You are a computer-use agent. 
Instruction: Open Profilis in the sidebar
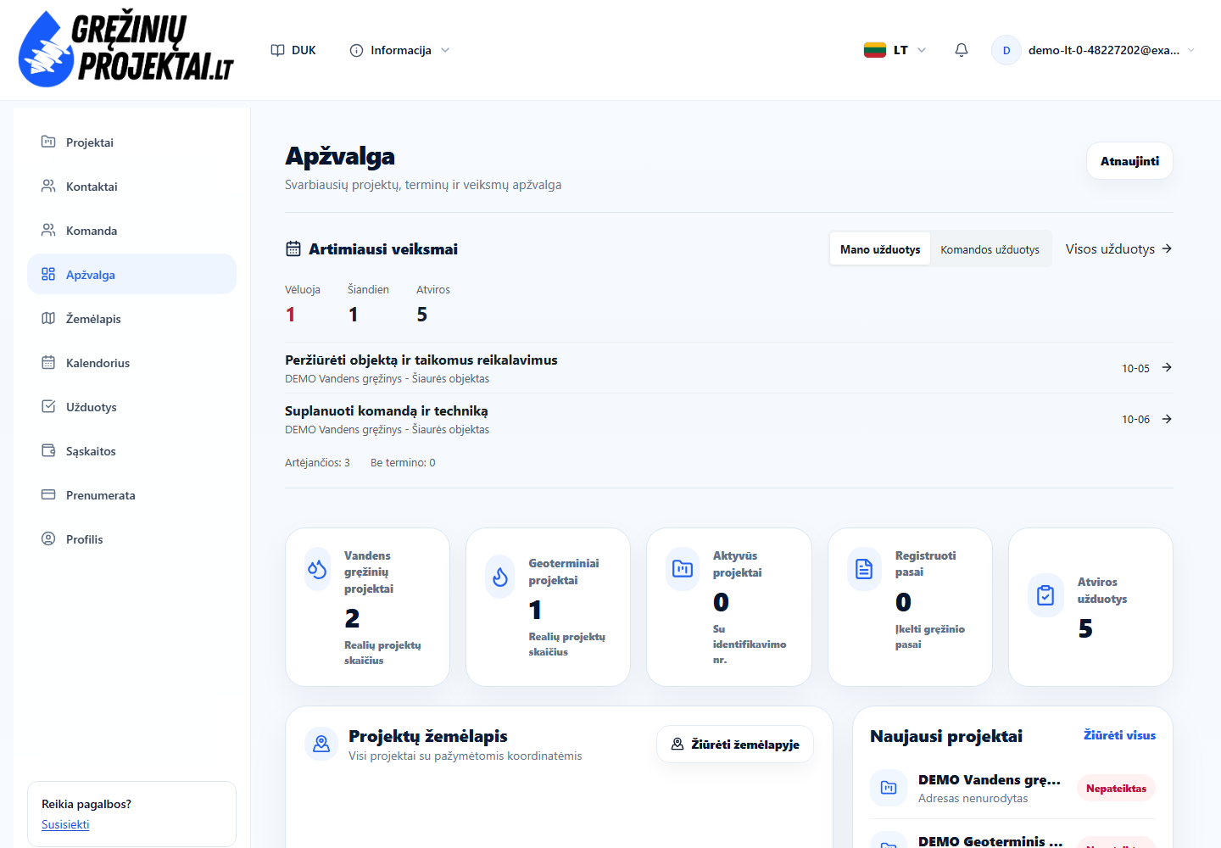(131, 539)
